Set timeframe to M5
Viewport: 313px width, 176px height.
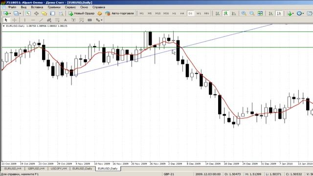coord(150,13)
